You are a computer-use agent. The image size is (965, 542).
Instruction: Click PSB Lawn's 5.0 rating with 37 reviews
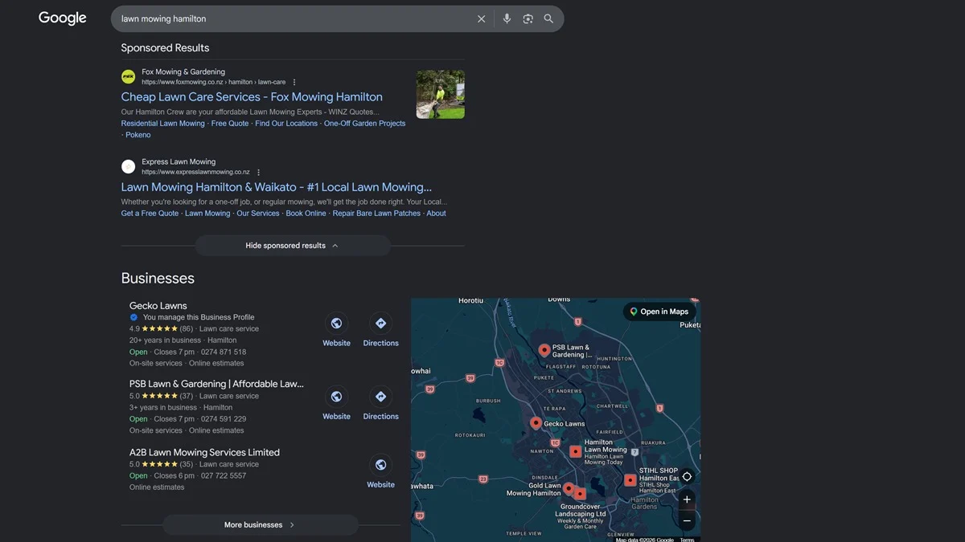pos(161,396)
